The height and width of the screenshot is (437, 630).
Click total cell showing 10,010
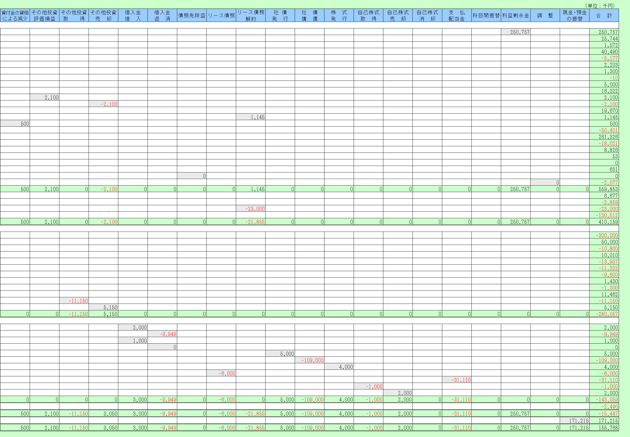pyautogui.click(x=604, y=255)
